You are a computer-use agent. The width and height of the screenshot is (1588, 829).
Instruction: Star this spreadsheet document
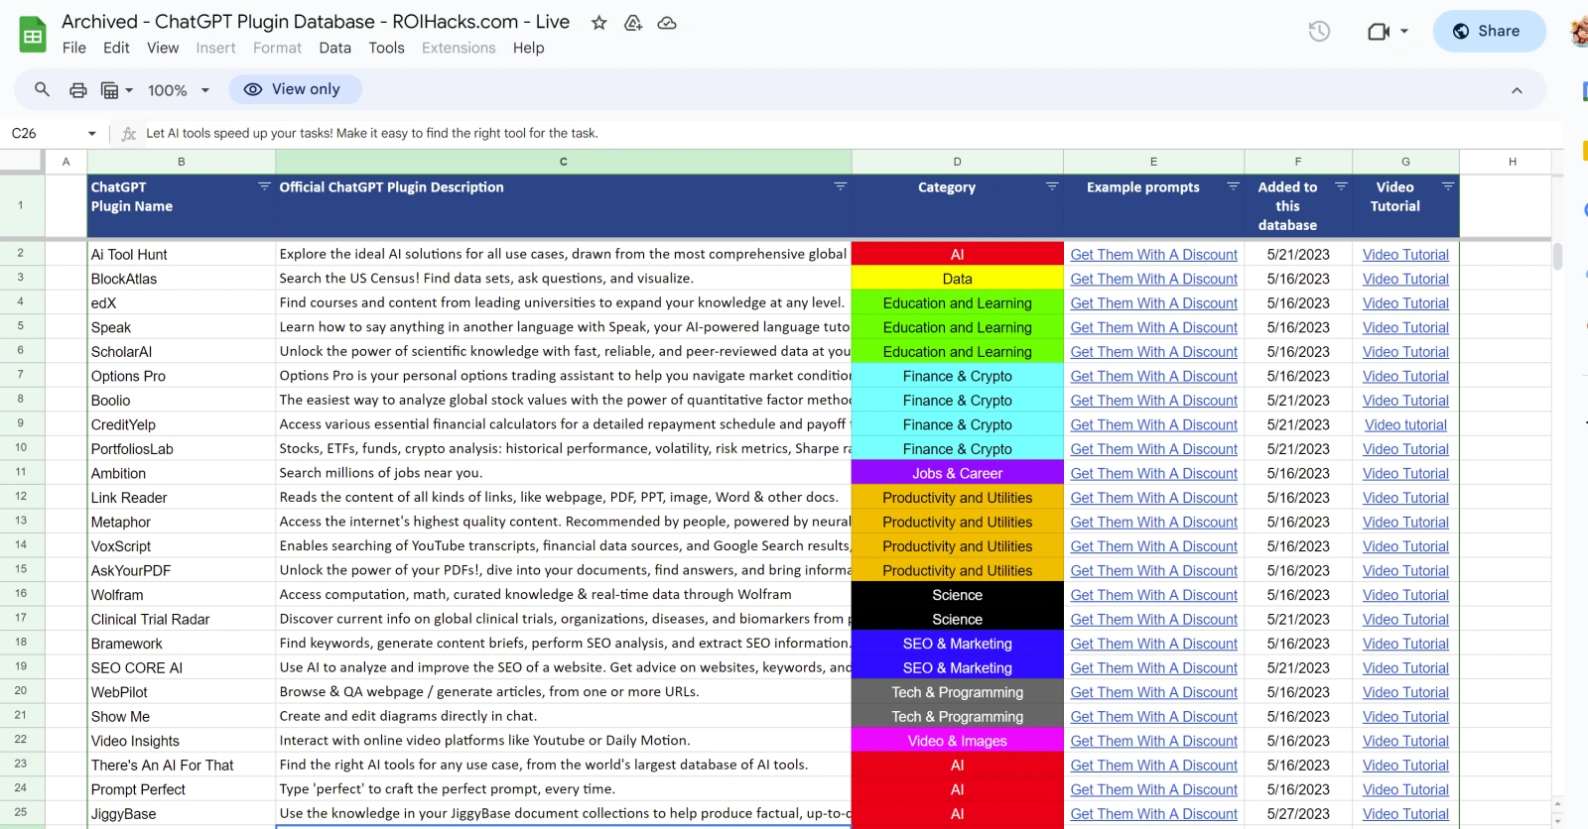pyautogui.click(x=598, y=22)
